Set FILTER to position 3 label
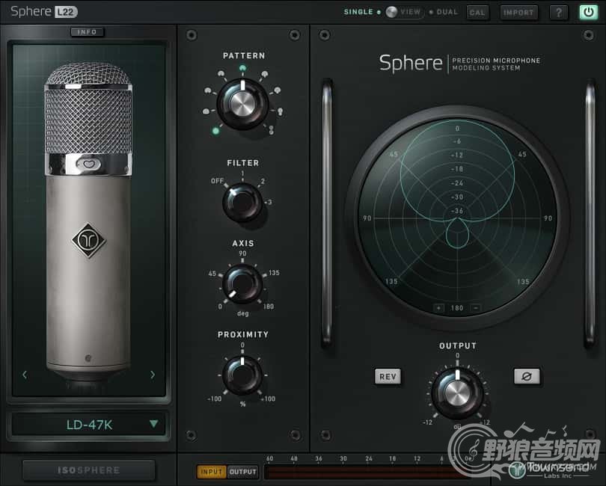606x486 pixels. [x=269, y=202]
